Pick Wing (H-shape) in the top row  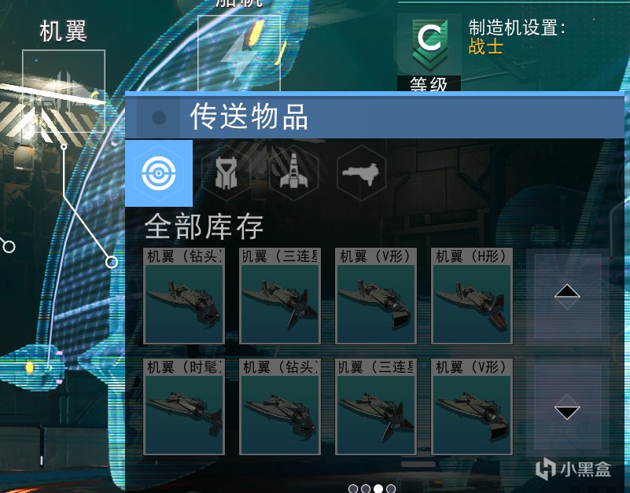click(x=472, y=296)
